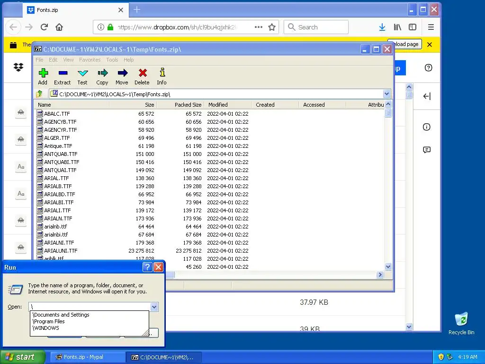This screenshot has height=364, width=485.
Task: Sort by Packed Size column header
Action: tap(180, 105)
